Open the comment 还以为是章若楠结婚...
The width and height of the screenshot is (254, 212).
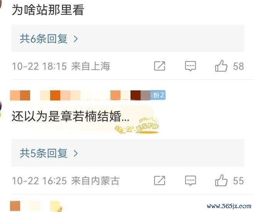coord(70,117)
